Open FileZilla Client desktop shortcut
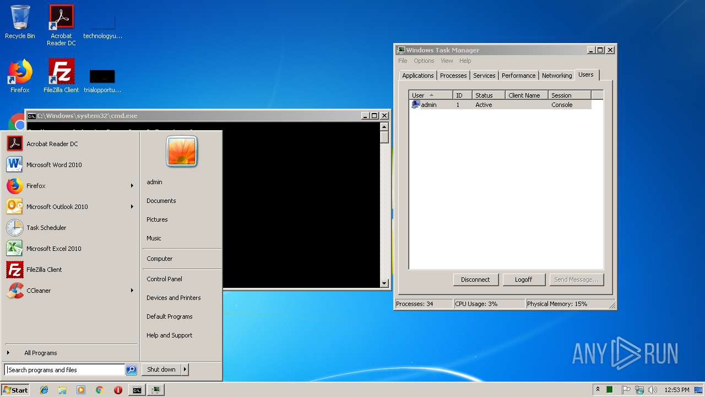Image resolution: width=705 pixels, height=397 pixels. click(61, 76)
